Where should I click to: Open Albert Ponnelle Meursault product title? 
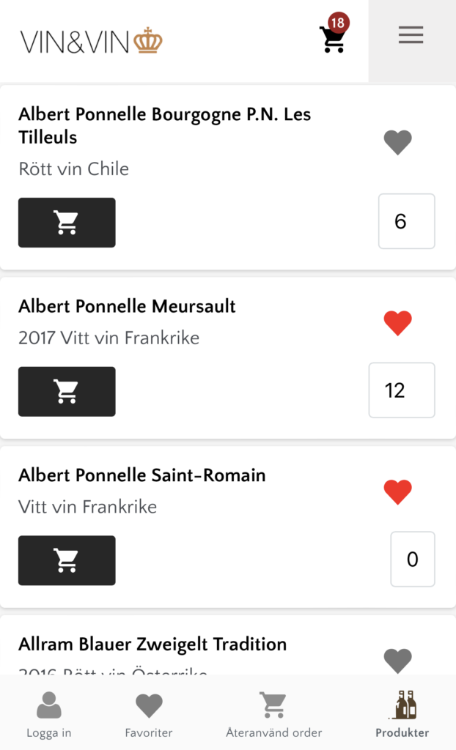[x=127, y=306]
